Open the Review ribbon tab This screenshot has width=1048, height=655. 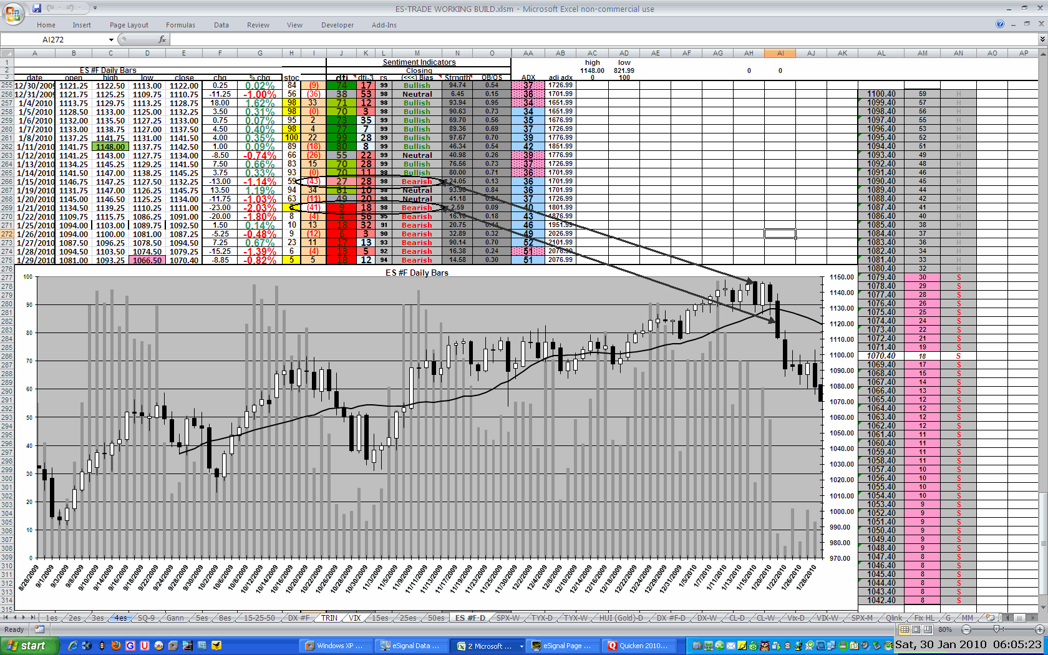pos(258,25)
